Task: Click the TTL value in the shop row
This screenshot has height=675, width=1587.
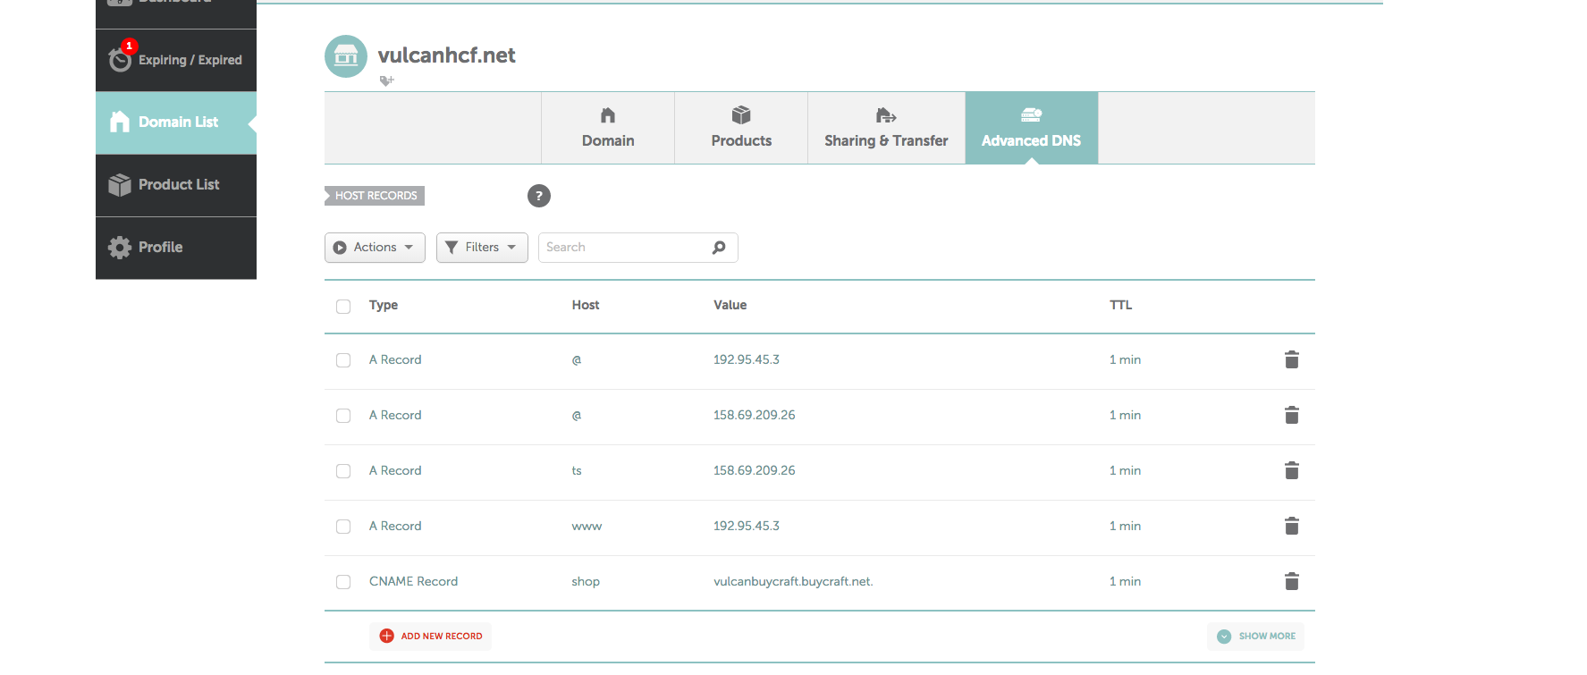Action: (1125, 581)
